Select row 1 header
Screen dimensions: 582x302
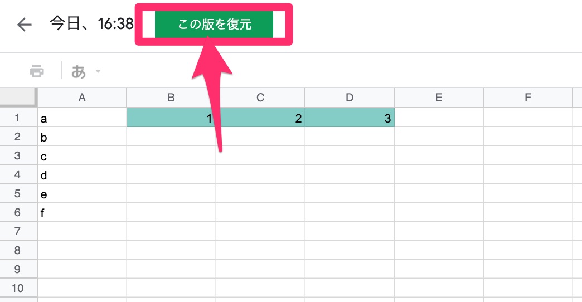pos(18,118)
